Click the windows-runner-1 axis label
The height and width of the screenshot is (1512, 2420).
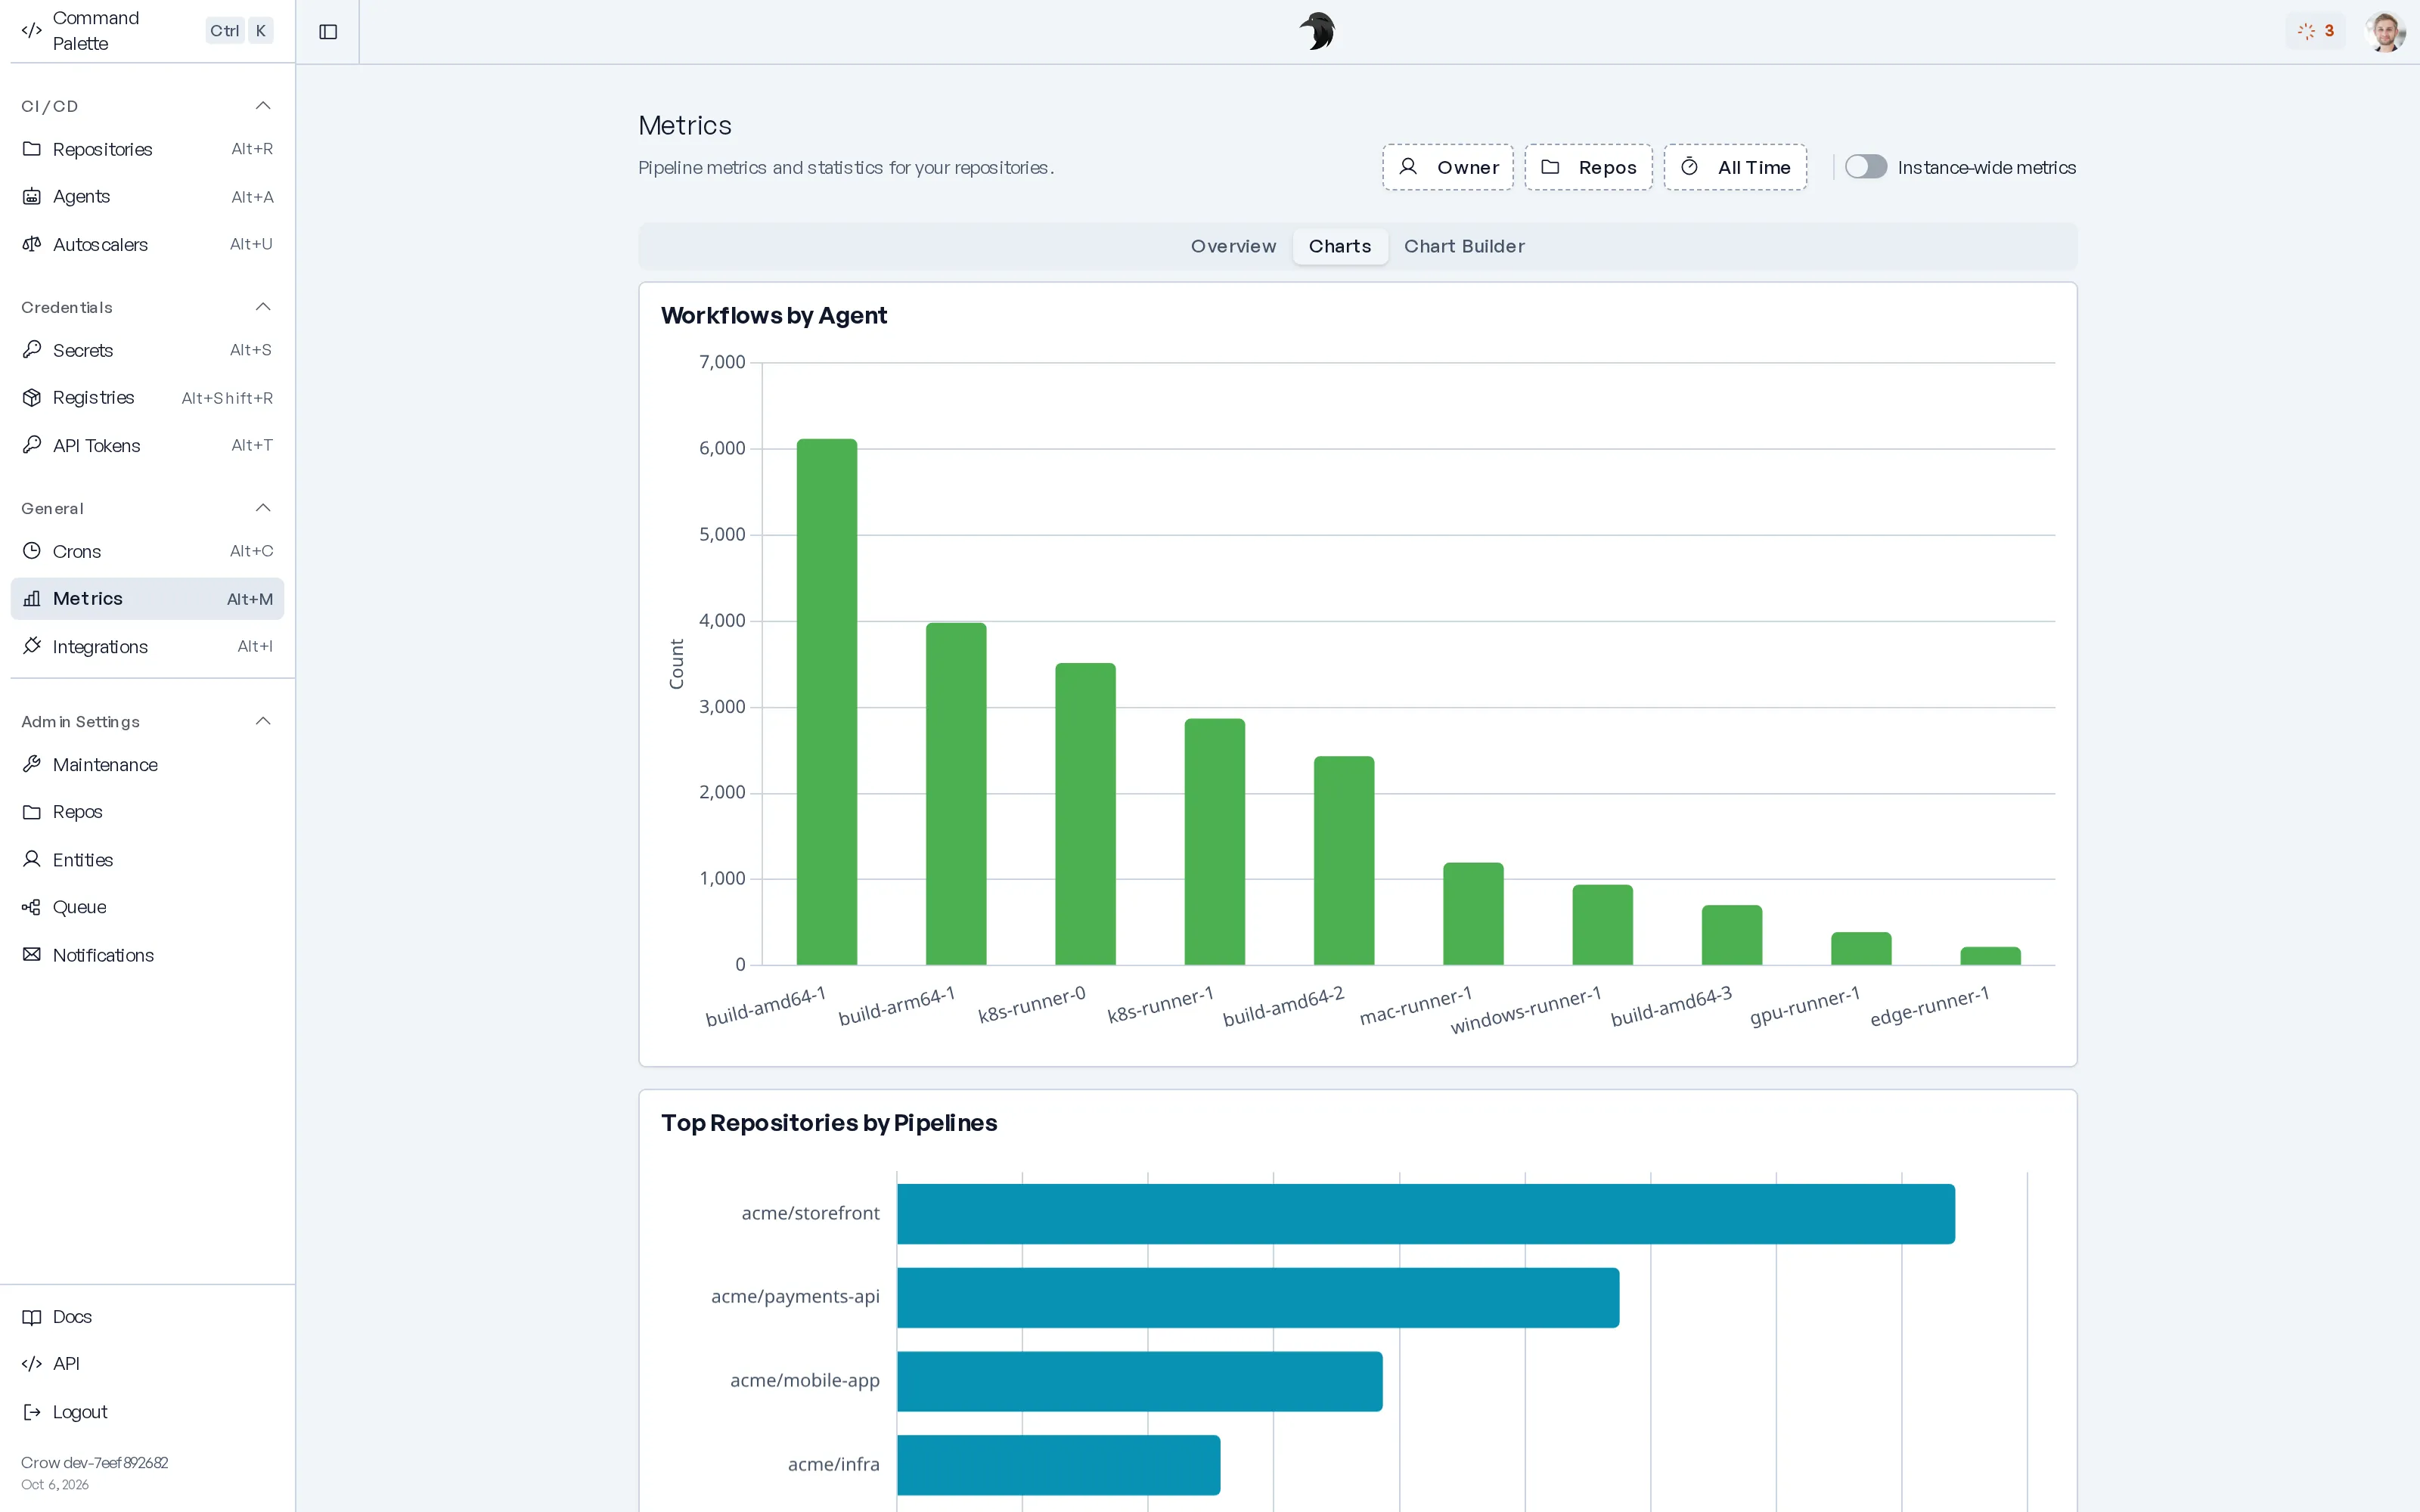[1526, 1010]
